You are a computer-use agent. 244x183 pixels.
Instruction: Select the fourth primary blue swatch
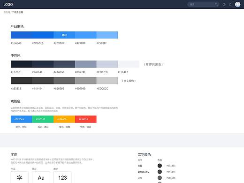click(x=86, y=35)
